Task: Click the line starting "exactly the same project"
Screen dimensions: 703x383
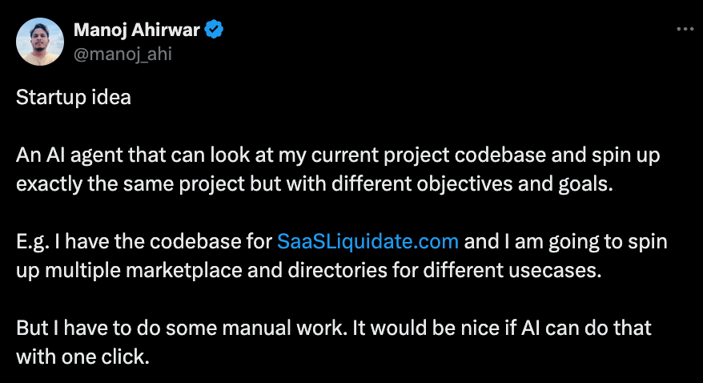Action: click(x=315, y=183)
